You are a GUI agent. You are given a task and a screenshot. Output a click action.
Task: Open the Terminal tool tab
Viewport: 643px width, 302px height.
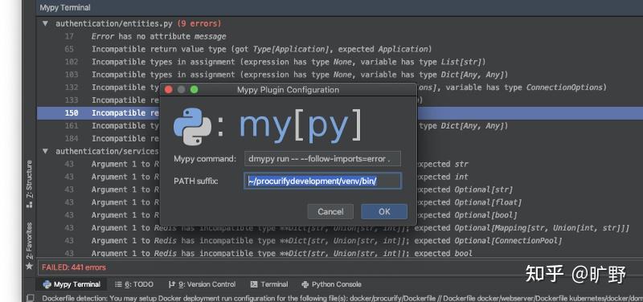[x=269, y=284]
